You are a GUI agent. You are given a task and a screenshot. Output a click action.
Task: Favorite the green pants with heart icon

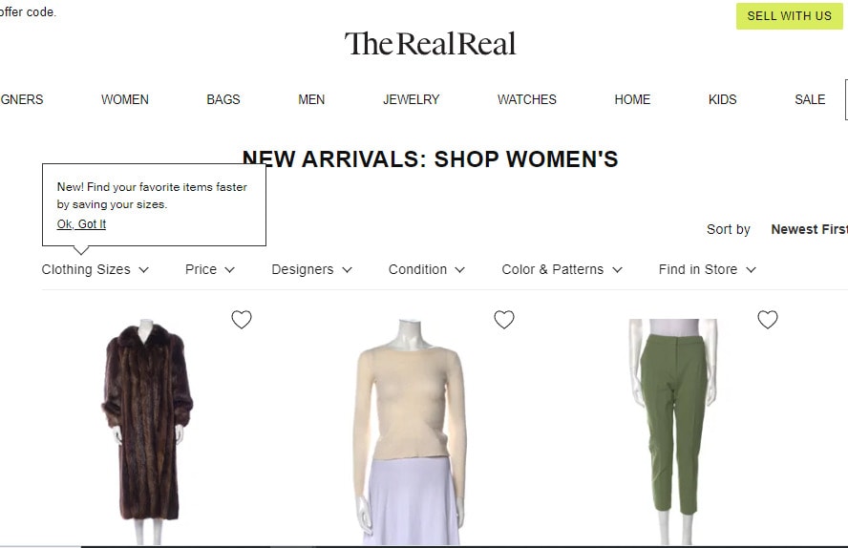pyautogui.click(x=768, y=320)
